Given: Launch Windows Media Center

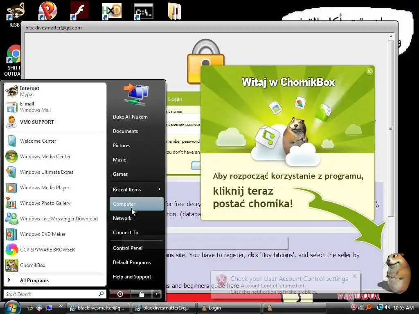Looking at the screenshot, I should (x=55, y=157).
